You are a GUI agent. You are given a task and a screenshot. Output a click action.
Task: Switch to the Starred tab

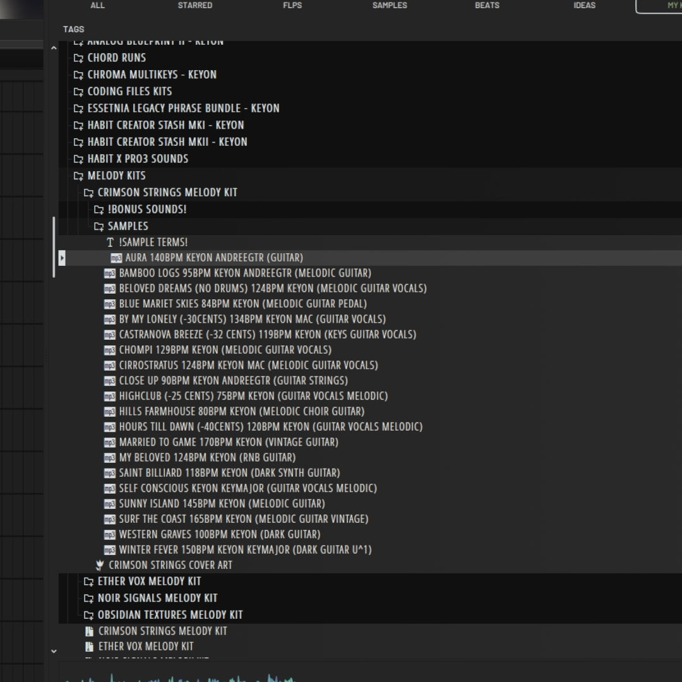(x=194, y=6)
